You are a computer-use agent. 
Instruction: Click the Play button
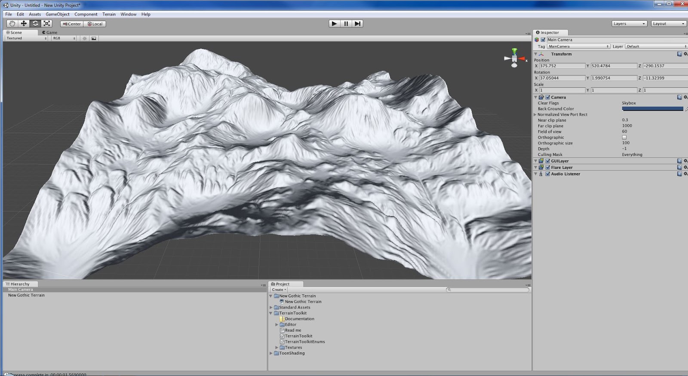click(x=334, y=24)
